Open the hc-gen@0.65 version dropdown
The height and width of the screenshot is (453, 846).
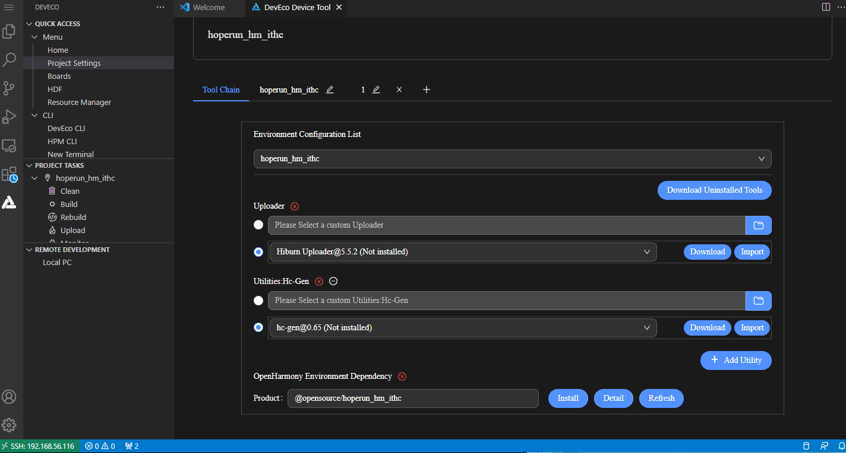pyautogui.click(x=463, y=327)
